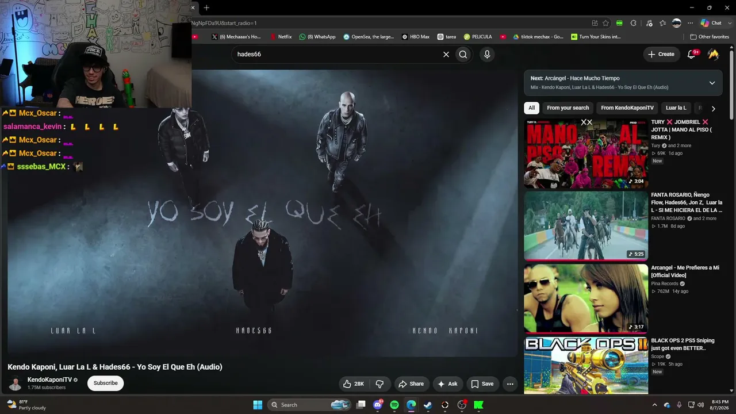This screenshot has width=736, height=414.
Task: Select the From KendoKaponiTV chip
Action: (627, 108)
